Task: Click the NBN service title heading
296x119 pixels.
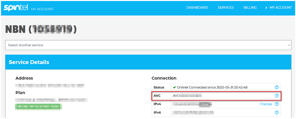Action: point(41,29)
